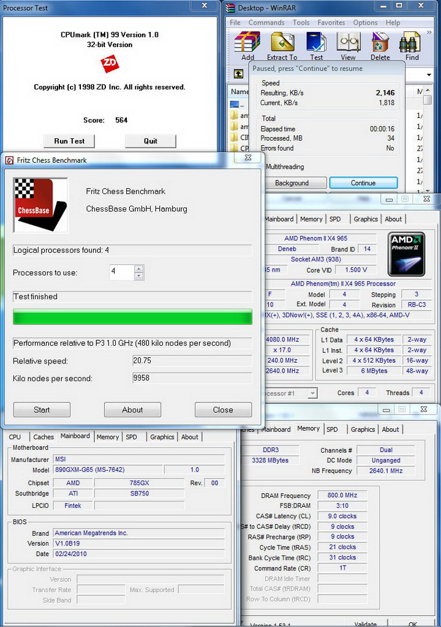This screenshot has height=627, width=441.
Task: Open the Tools menu in WinRAR
Action: 301,23
